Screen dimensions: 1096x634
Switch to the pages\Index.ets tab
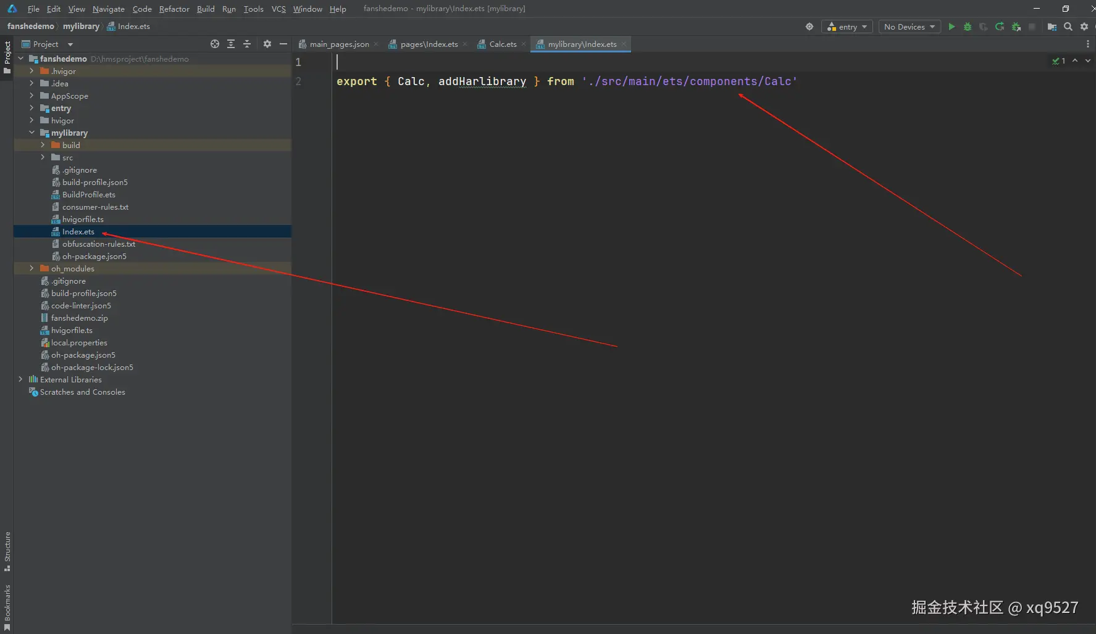(429, 44)
